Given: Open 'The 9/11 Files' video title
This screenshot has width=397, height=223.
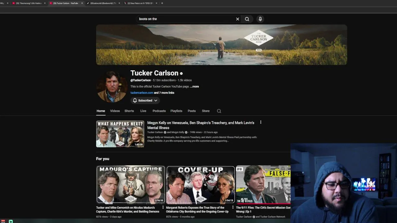Looking at the screenshot, I should (x=263, y=210).
